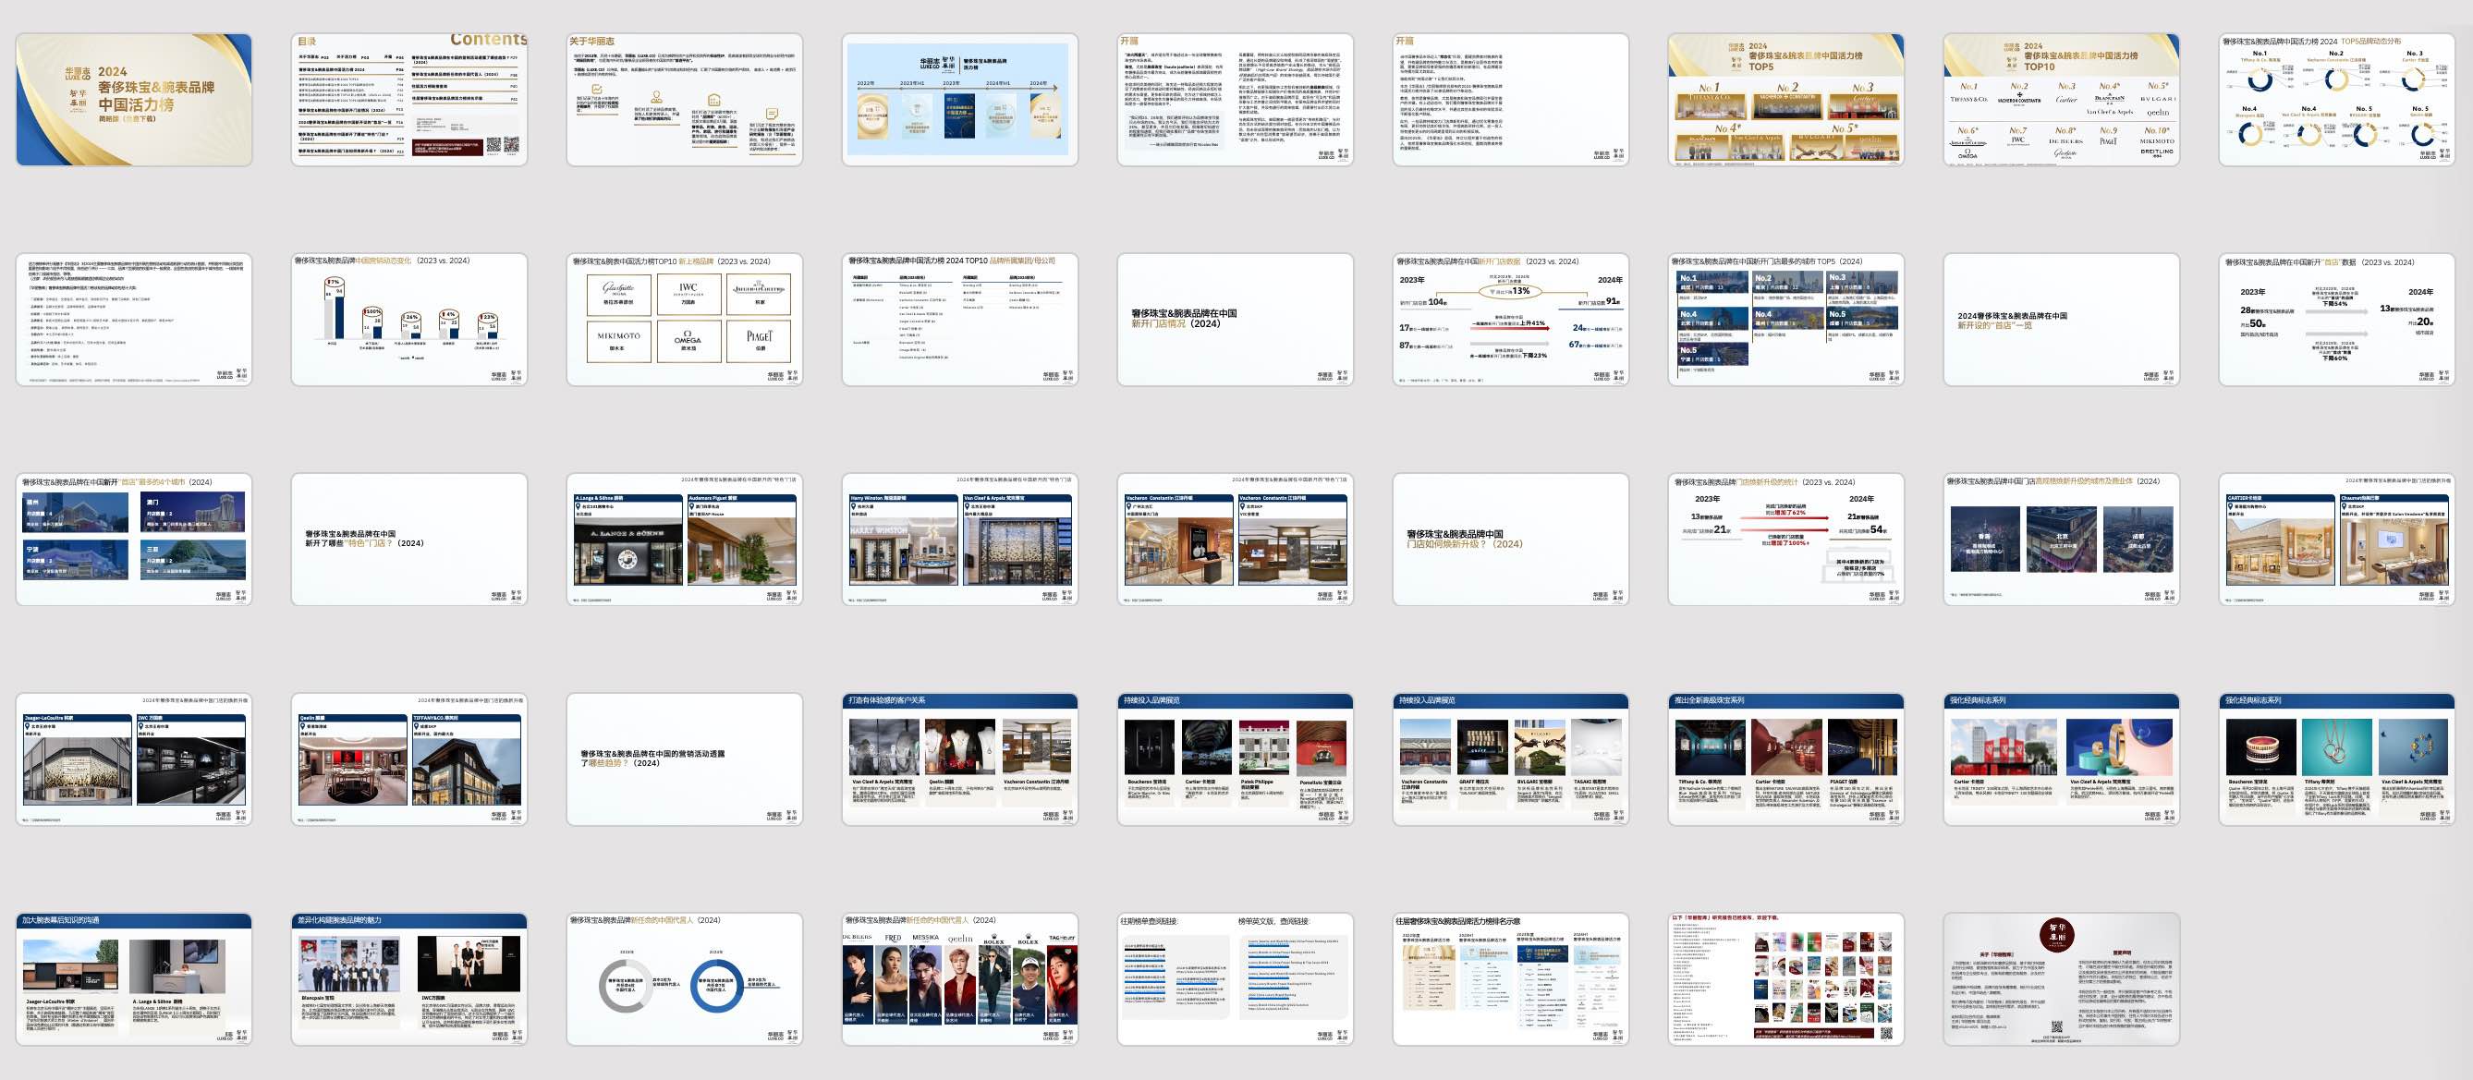Open the slide with two ring charts
Screen dimensions: 2473x1080
pos(685,979)
